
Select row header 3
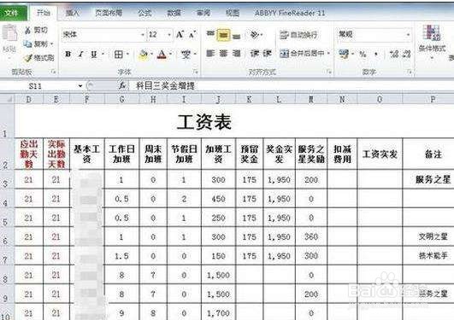pos(7,180)
